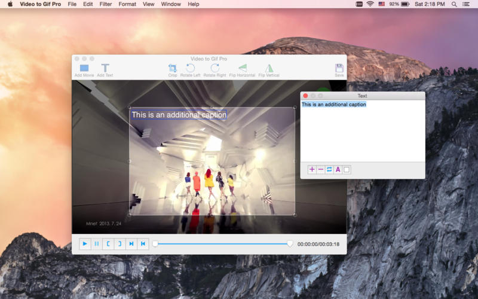
Task: Rotate the video left
Action: tap(190, 70)
